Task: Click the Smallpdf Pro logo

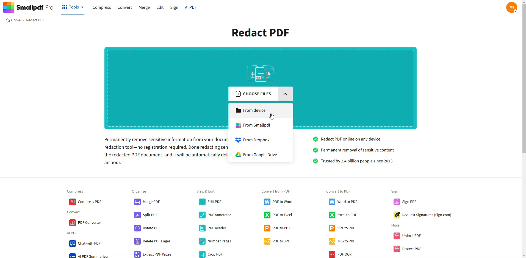Action: click(x=28, y=7)
